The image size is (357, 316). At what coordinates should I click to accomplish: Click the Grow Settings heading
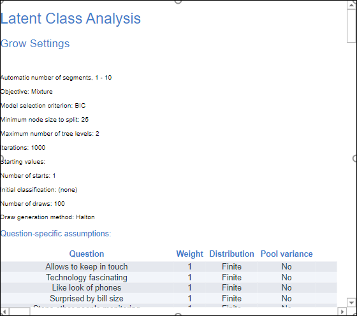pos(35,43)
